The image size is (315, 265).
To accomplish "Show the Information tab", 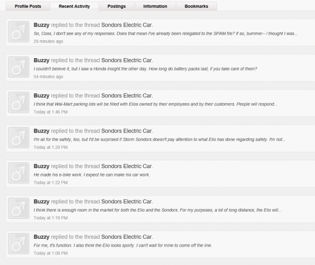I will 155,6.
